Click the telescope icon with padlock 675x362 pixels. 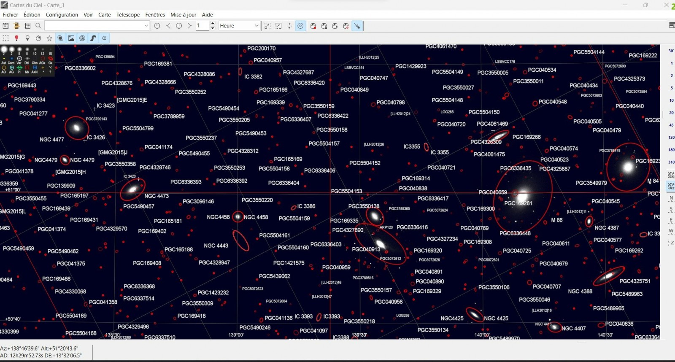324,26
